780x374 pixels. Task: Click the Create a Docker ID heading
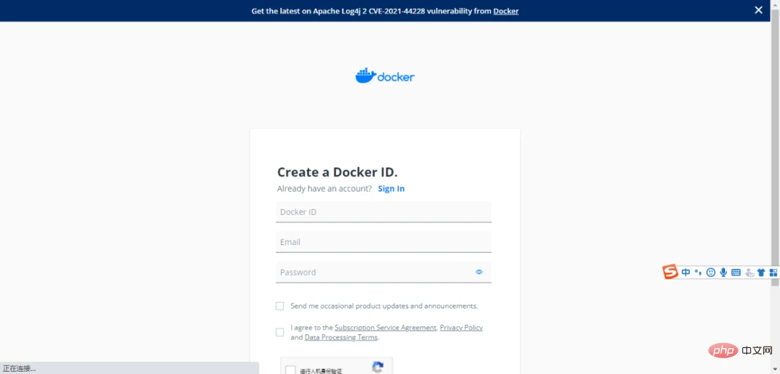[x=337, y=172]
